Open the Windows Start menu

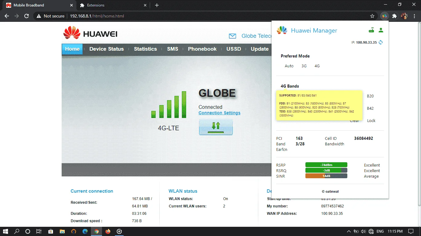[5, 231]
